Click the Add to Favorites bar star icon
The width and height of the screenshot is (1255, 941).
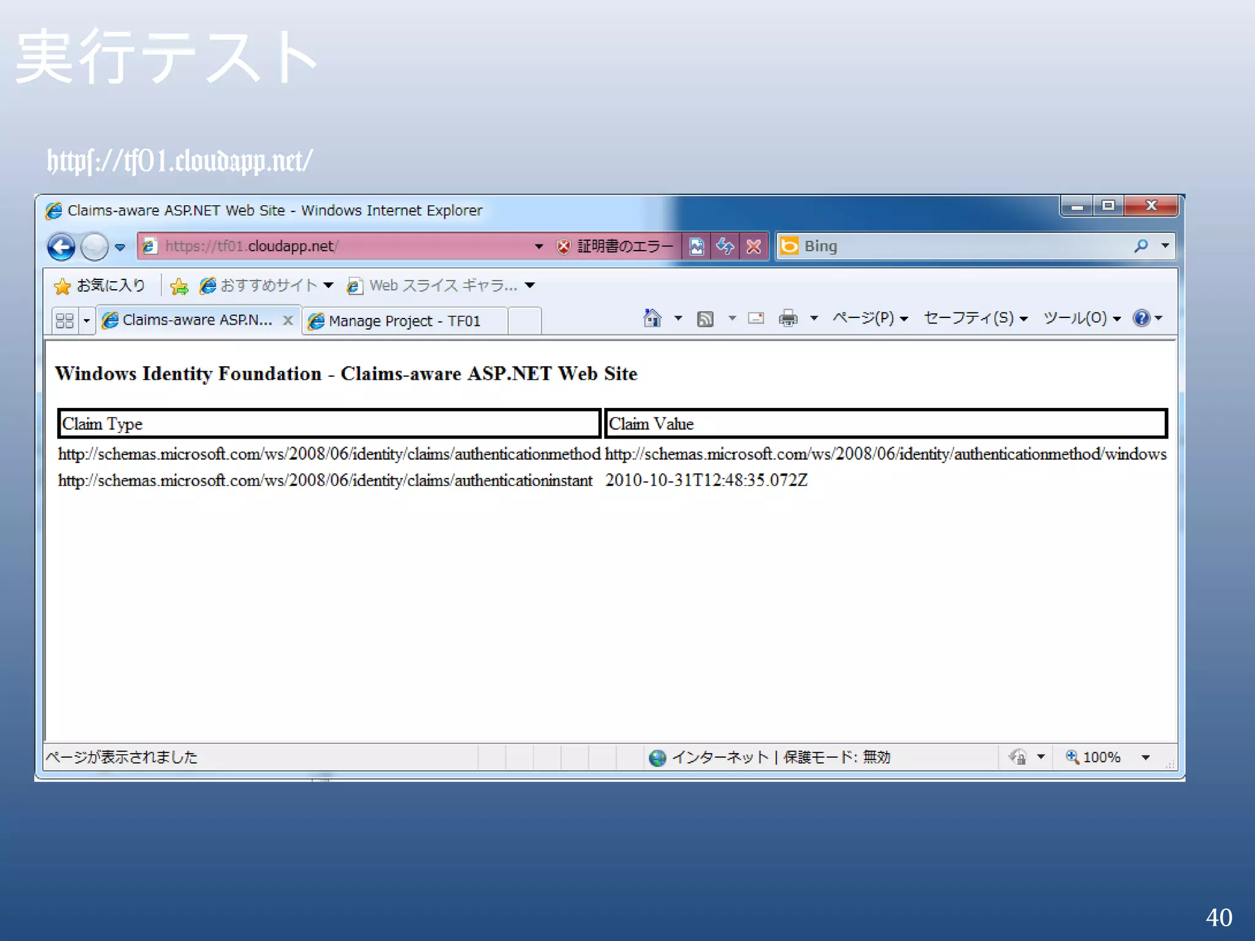tap(179, 286)
